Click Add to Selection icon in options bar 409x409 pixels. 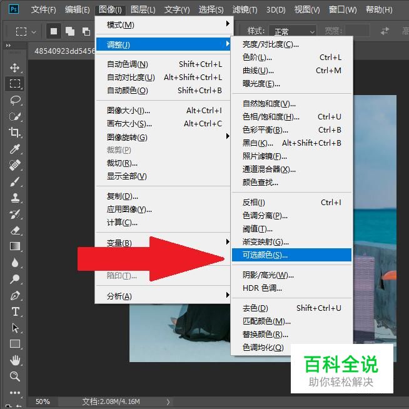tap(70, 31)
